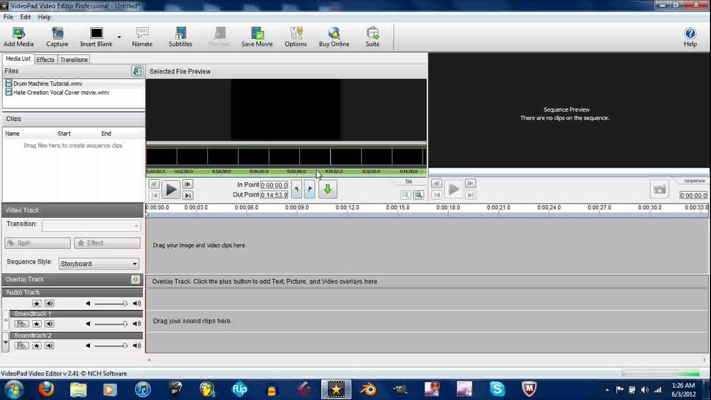
Task: Toggle mute on master Audio Track
Action: click(x=49, y=303)
